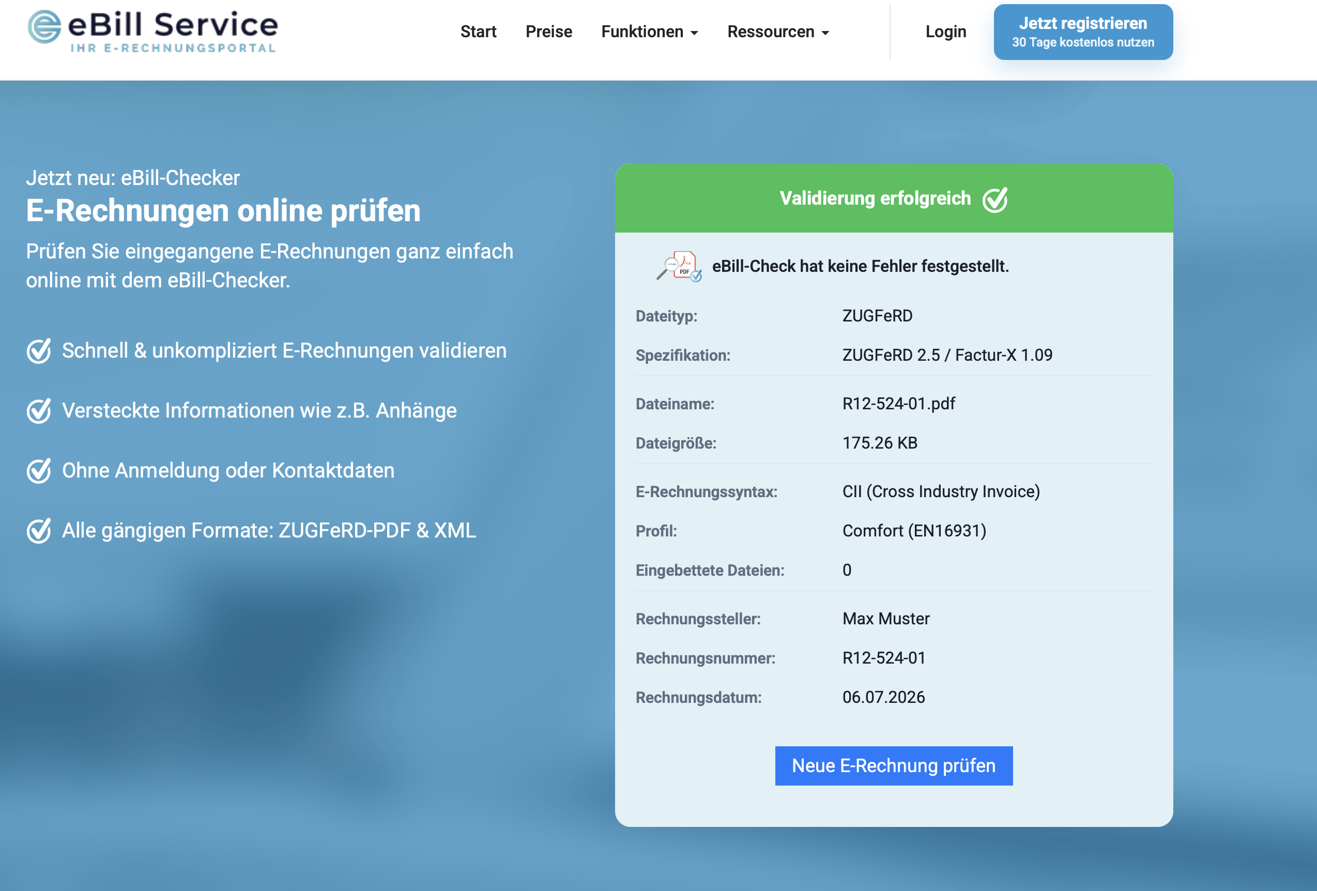Click the paragraph starting Prüfen Sie eingegangene E-Rechnungen

270,266
